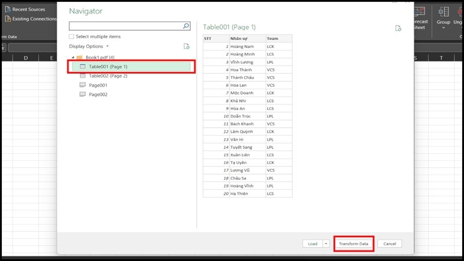
Task: Click the Navigator search input field
Action: (125, 26)
